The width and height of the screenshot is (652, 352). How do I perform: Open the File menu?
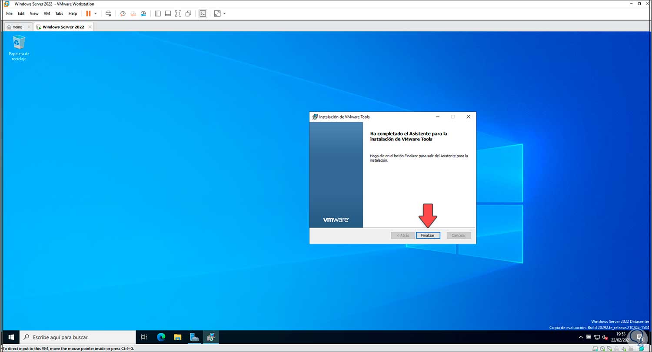point(10,13)
